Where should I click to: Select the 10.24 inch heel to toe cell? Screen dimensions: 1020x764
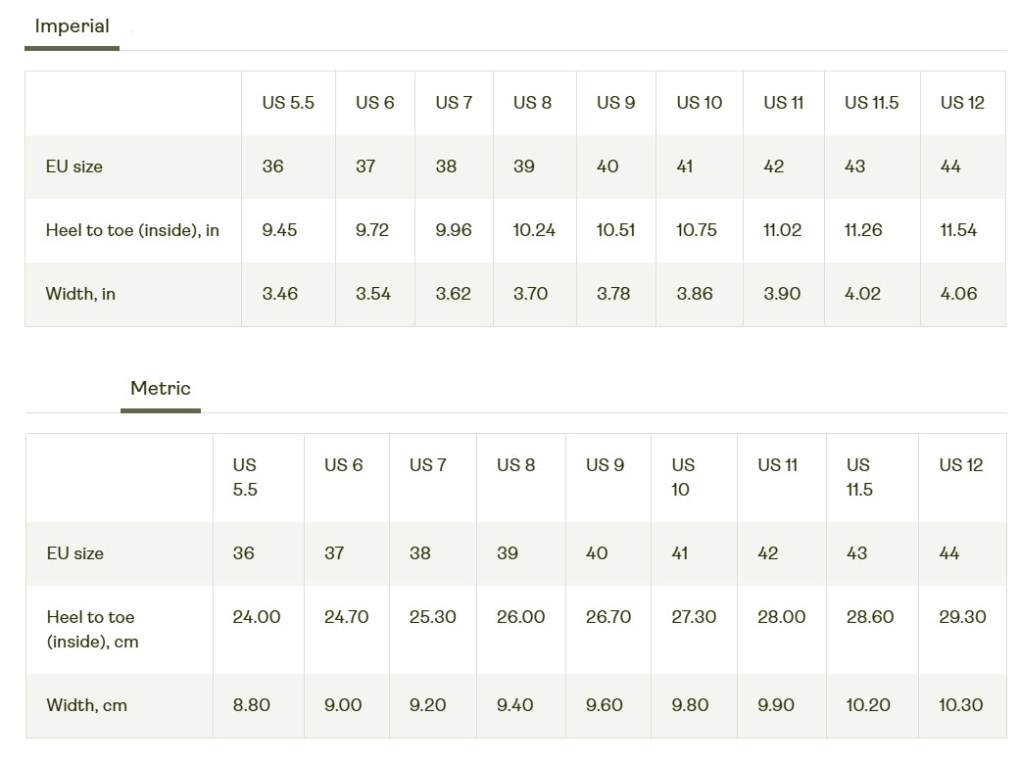click(x=534, y=230)
